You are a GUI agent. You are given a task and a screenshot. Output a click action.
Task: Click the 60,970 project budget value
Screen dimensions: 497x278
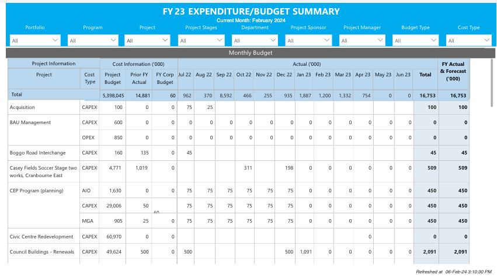[x=114, y=237]
